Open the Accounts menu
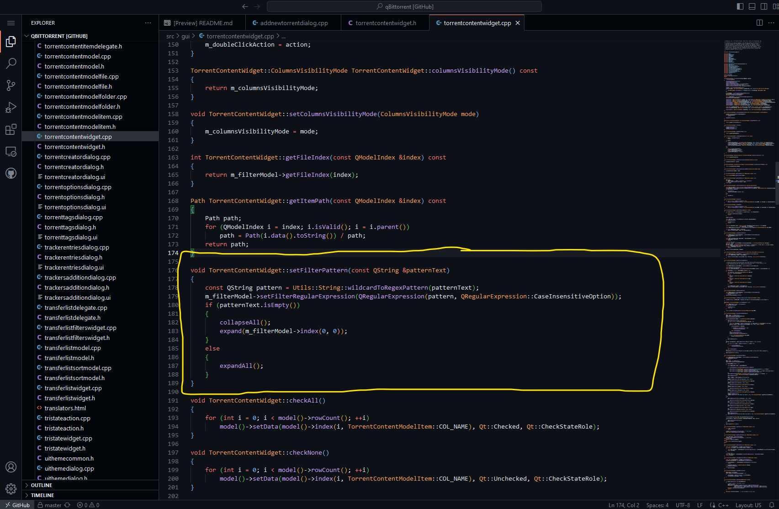The width and height of the screenshot is (779, 509). [x=11, y=467]
